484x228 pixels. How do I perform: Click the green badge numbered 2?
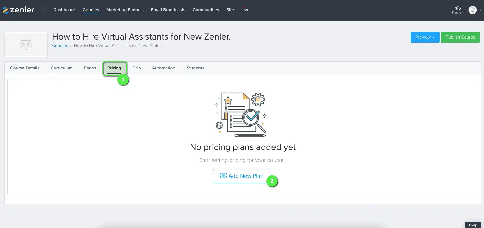[x=272, y=181]
